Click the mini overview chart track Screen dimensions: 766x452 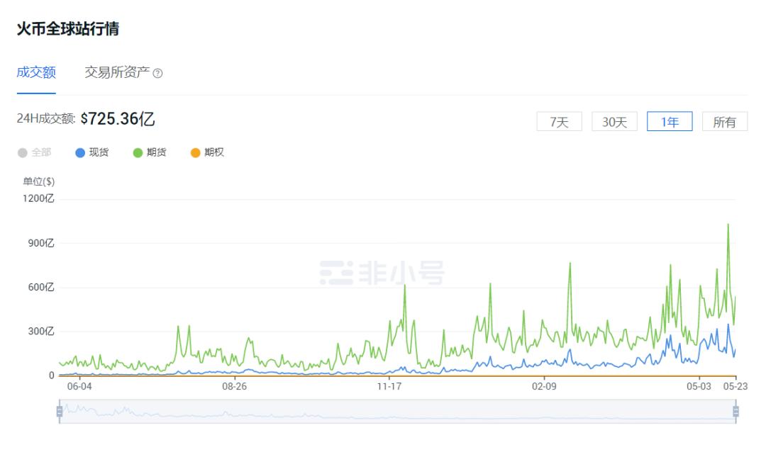[398, 412]
